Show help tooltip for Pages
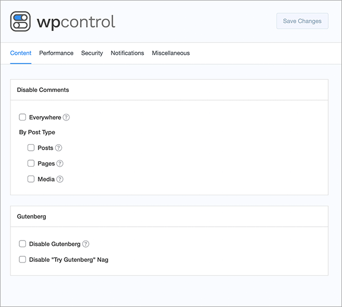342x307 pixels. click(x=60, y=163)
